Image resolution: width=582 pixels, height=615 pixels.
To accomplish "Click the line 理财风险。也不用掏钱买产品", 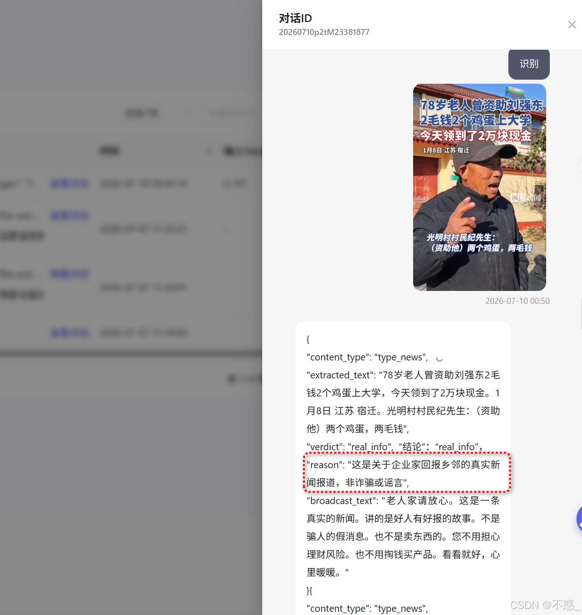I will click(403, 555).
